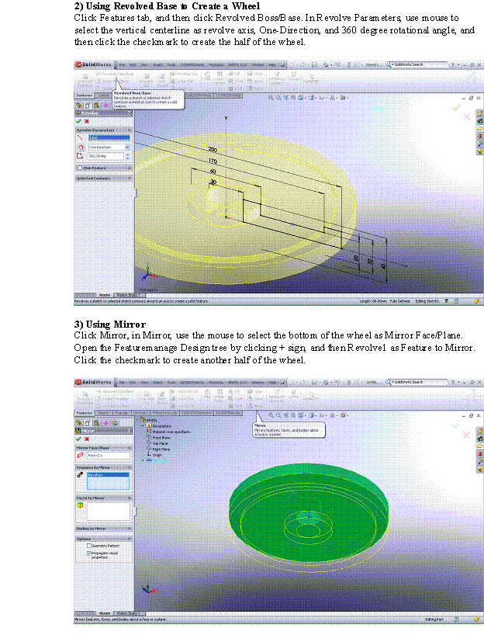
Task: Cancel via confirmation corner red X, lower screenshot
Action: [466, 435]
